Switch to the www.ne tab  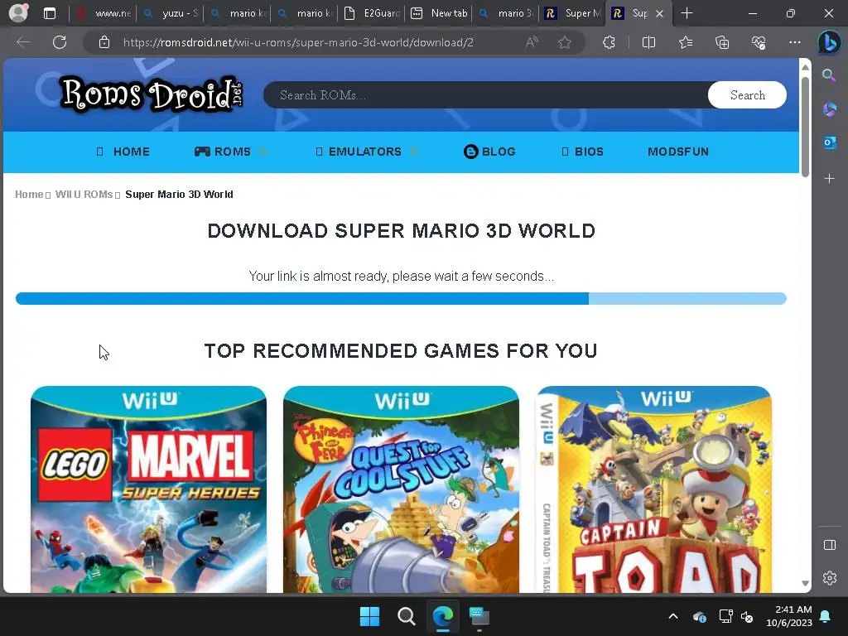click(x=103, y=13)
